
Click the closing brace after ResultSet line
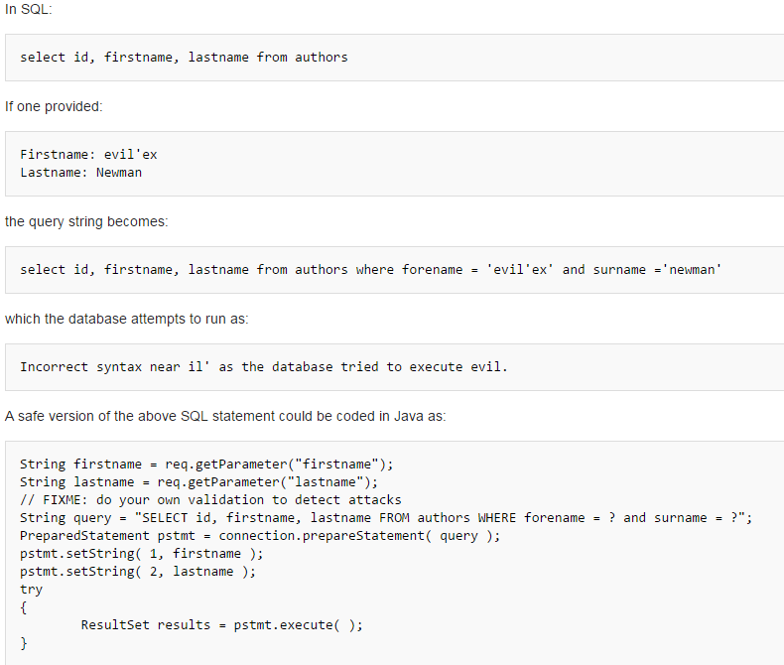[x=24, y=643]
